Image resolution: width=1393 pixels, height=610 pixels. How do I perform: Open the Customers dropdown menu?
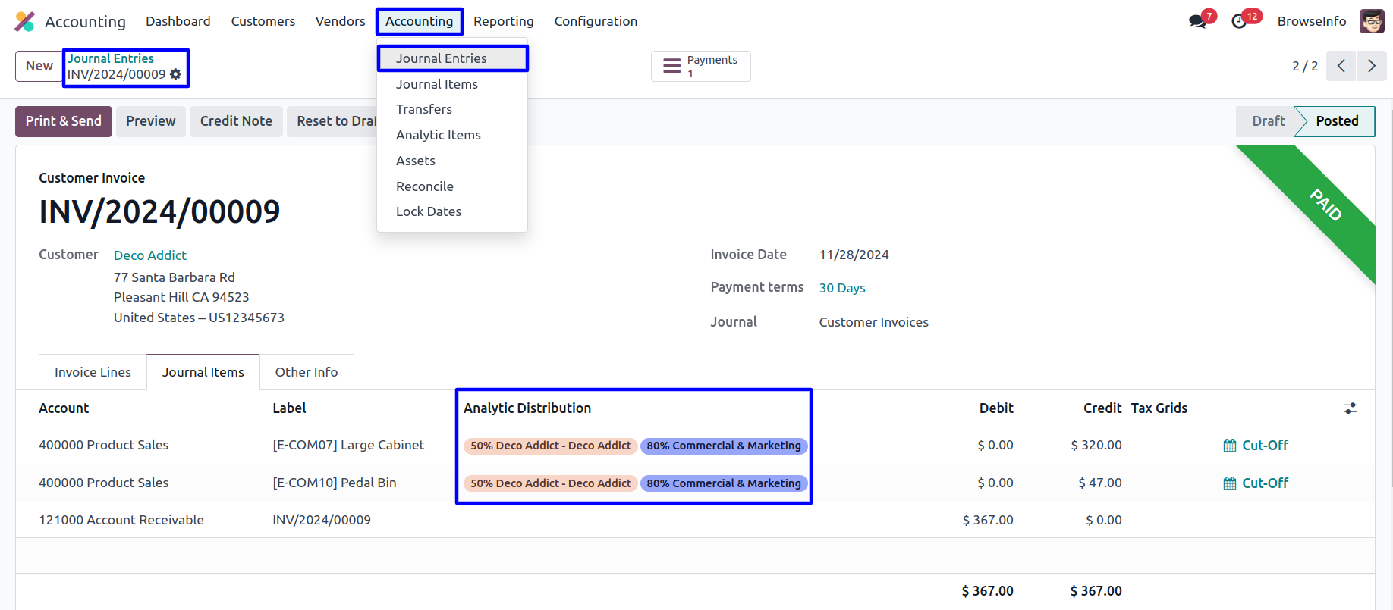point(263,21)
